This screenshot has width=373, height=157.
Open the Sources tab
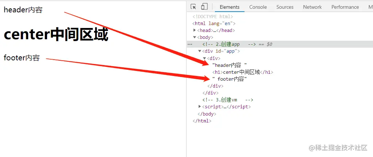click(x=285, y=7)
